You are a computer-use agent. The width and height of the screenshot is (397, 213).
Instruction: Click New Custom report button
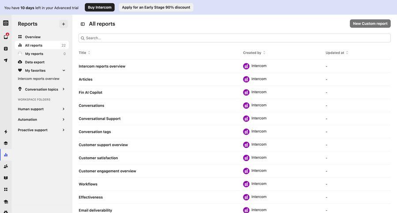click(370, 23)
